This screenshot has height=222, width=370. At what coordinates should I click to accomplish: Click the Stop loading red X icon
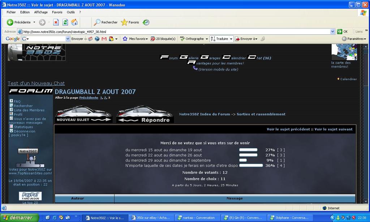point(56,22)
